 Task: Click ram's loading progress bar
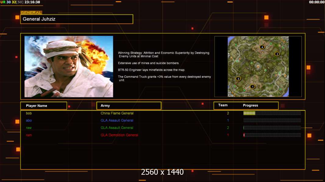[x=272, y=135]
